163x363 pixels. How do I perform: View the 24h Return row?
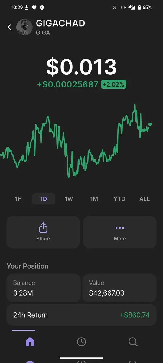coord(81,315)
